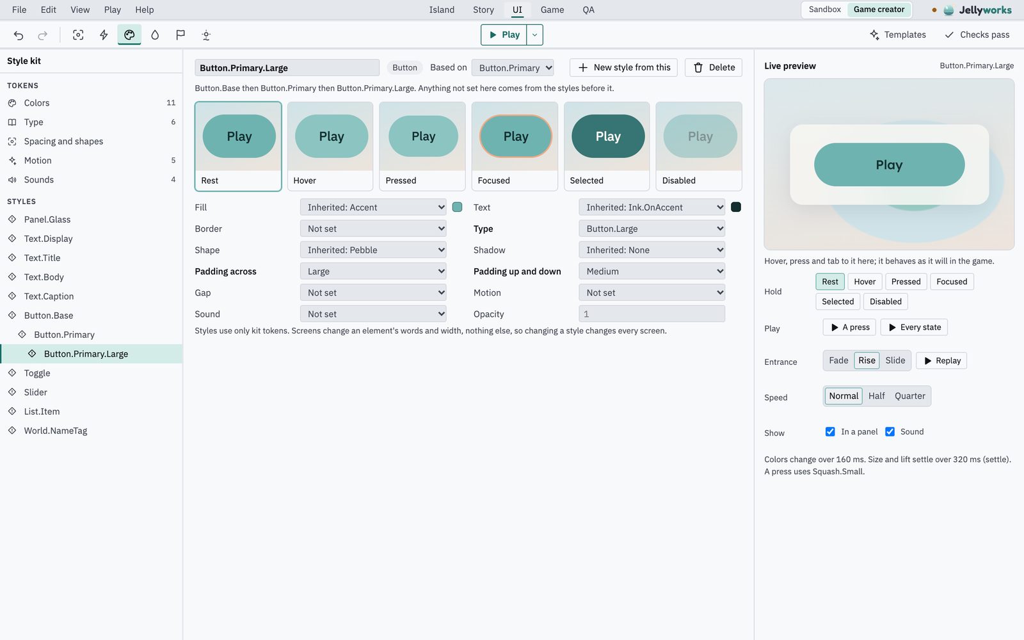Click the Replay entrance button
The height and width of the screenshot is (640, 1024).
pos(941,361)
